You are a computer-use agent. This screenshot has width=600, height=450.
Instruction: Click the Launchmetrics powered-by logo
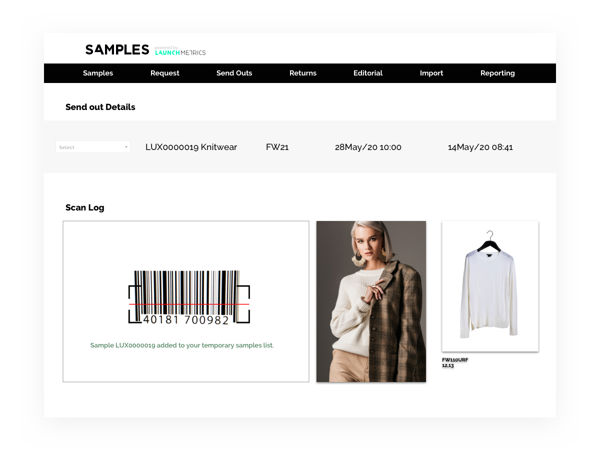point(180,50)
